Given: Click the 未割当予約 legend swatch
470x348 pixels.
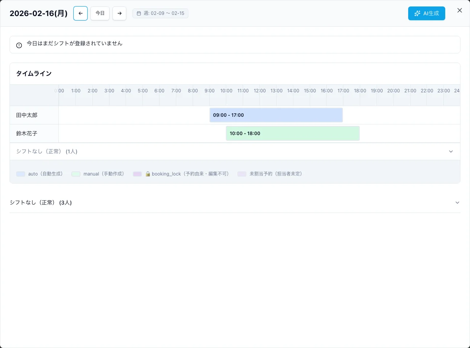Looking at the screenshot, I should 242,174.
